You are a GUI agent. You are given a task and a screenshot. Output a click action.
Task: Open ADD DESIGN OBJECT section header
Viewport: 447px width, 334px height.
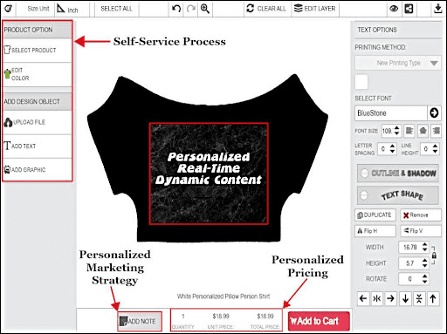point(37,101)
